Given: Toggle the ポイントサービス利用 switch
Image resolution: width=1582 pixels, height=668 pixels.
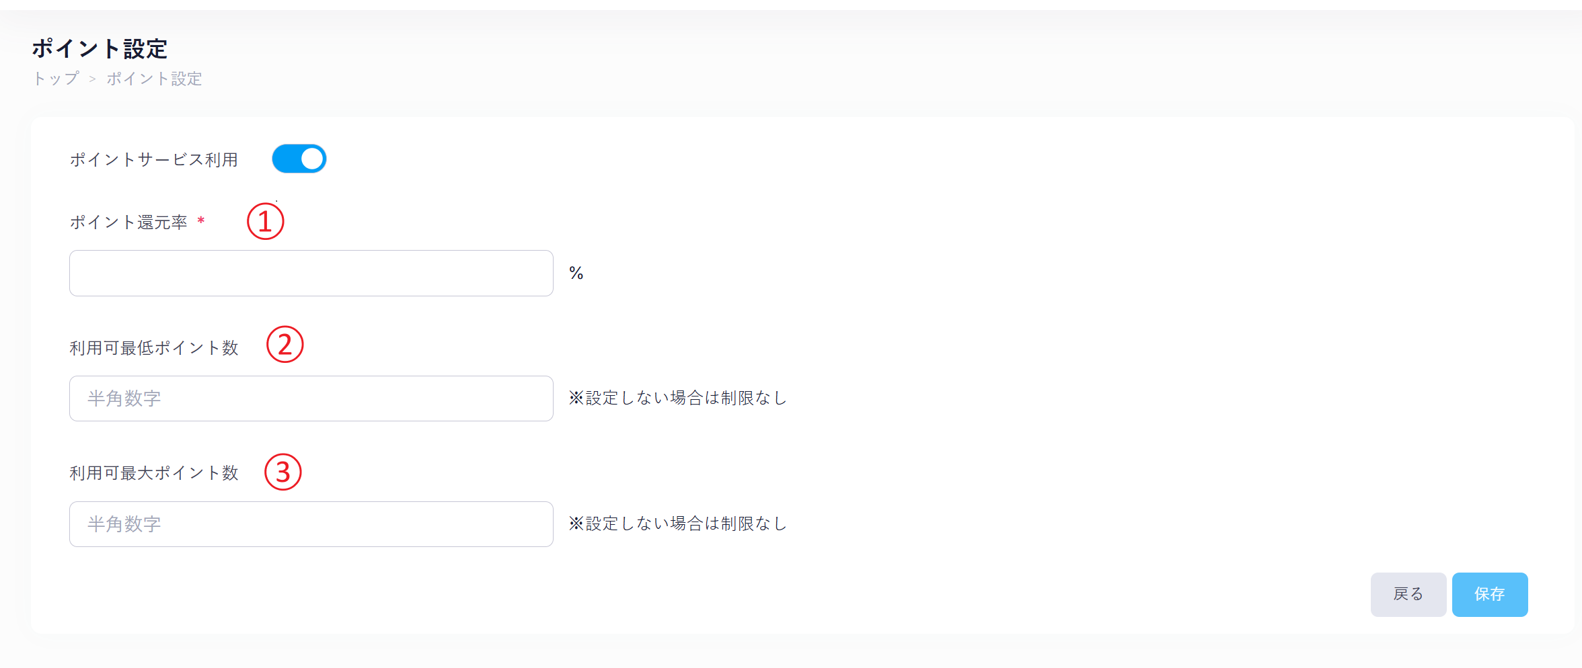Looking at the screenshot, I should tap(299, 159).
